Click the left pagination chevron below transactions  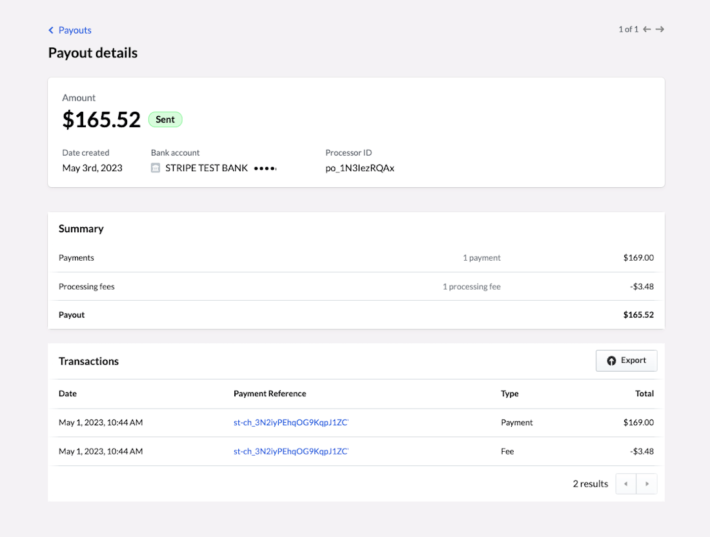pyautogui.click(x=625, y=483)
